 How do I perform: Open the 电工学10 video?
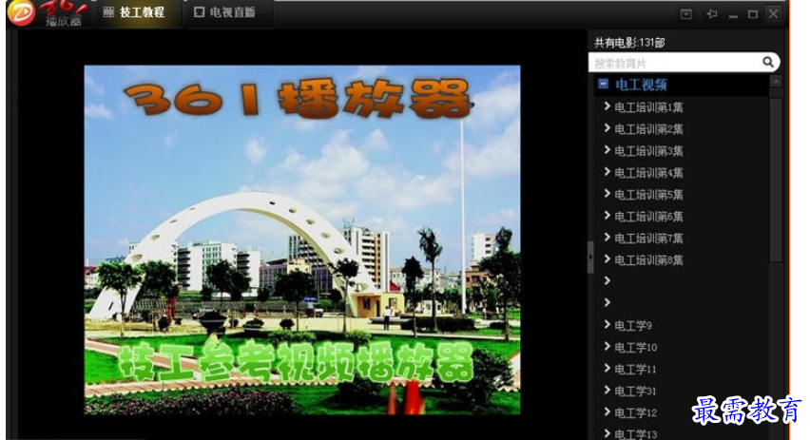click(635, 347)
